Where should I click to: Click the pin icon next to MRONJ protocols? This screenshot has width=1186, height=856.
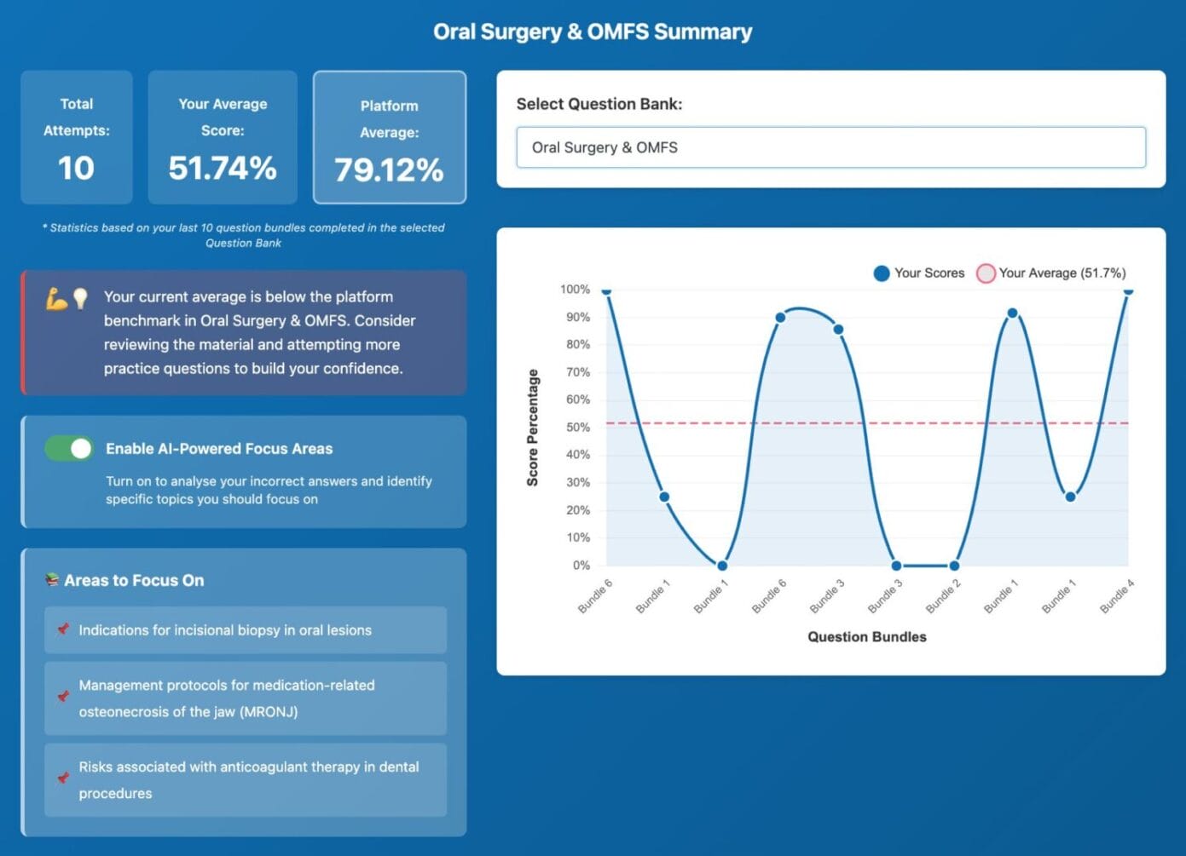tap(63, 697)
